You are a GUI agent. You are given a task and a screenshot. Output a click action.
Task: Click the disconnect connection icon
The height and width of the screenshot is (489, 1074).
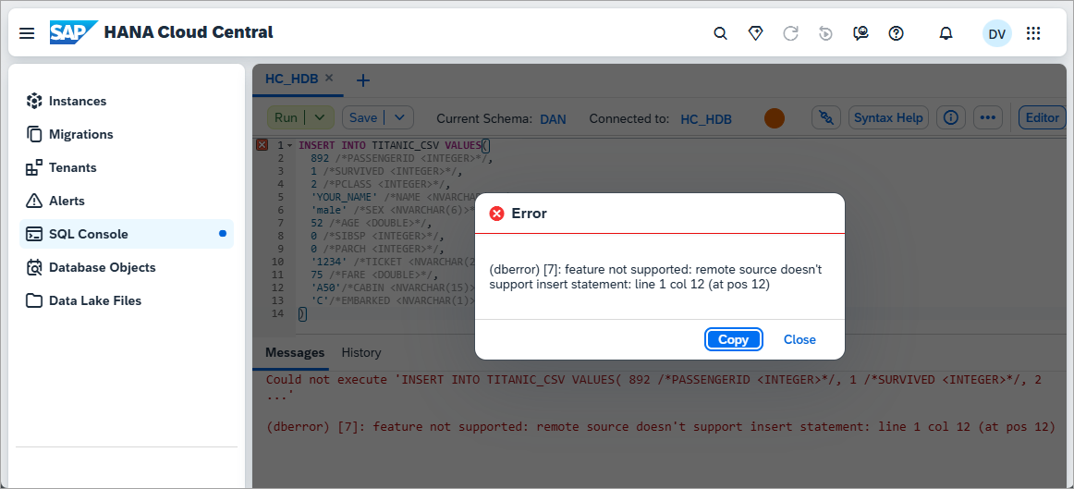pos(826,117)
